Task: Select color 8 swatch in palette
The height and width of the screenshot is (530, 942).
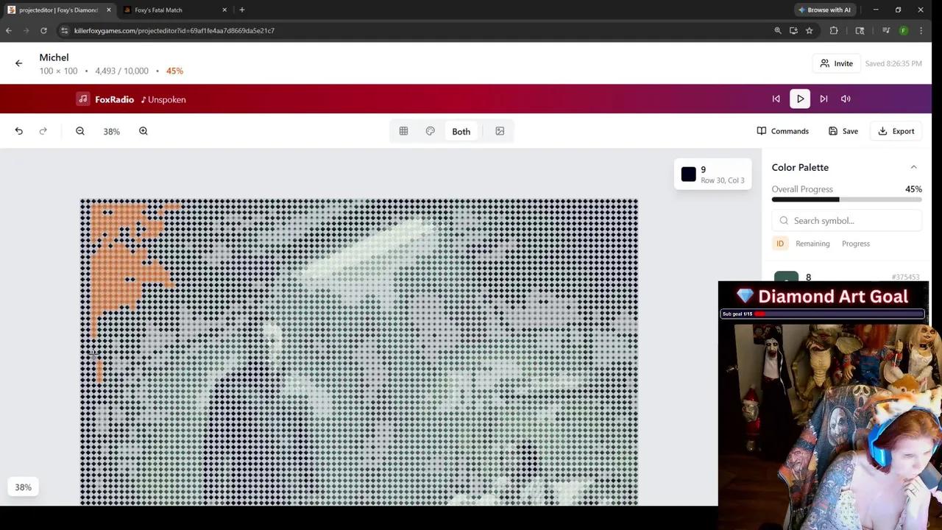Action: (x=786, y=278)
